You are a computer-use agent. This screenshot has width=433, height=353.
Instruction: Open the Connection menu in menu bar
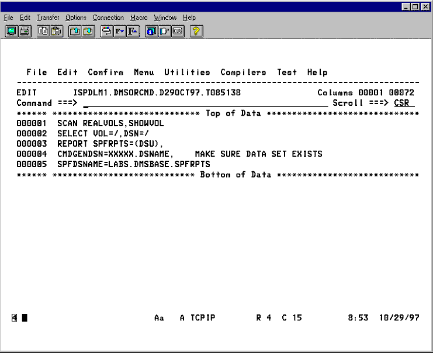[108, 18]
